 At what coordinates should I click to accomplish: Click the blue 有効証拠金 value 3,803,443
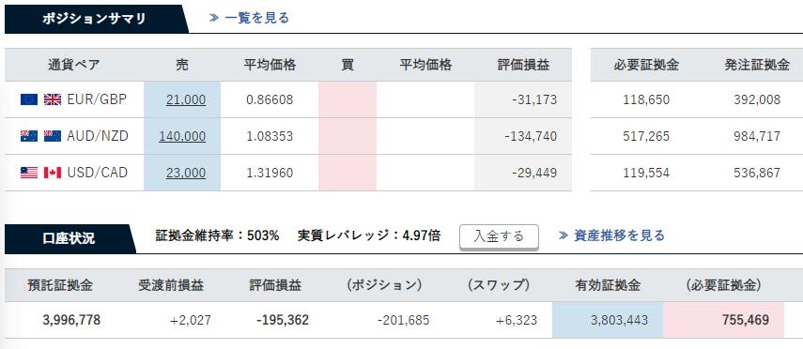point(608,320)
